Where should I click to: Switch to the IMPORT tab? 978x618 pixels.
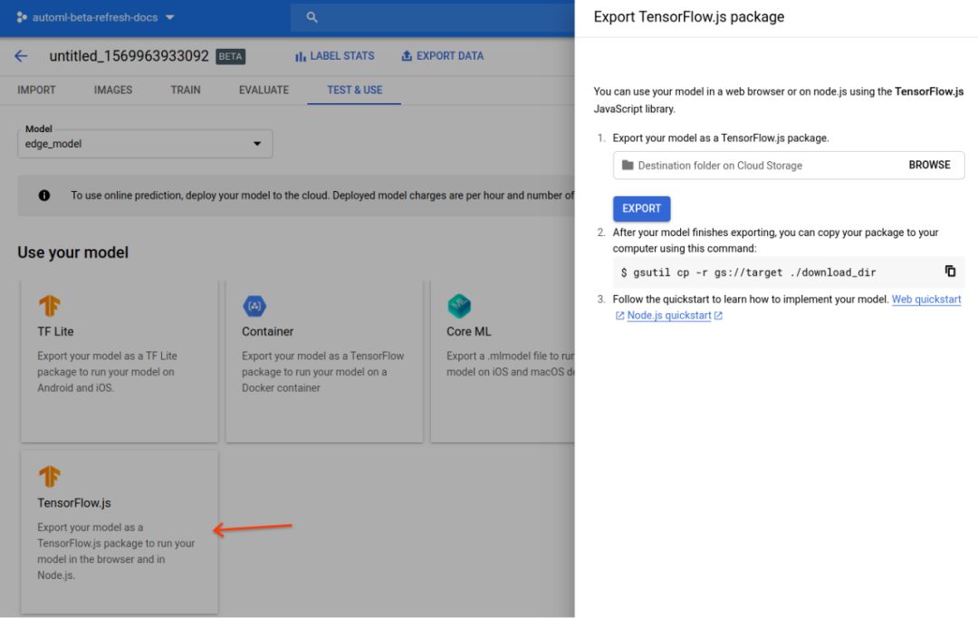coord(36,90)
